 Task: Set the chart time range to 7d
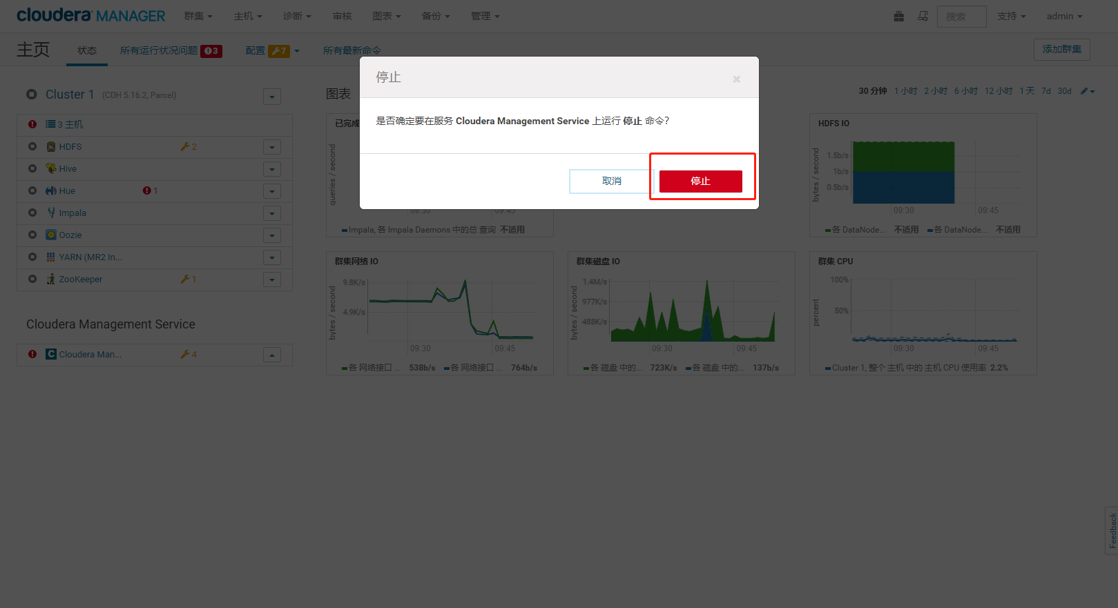click(x=1046, y=91)
